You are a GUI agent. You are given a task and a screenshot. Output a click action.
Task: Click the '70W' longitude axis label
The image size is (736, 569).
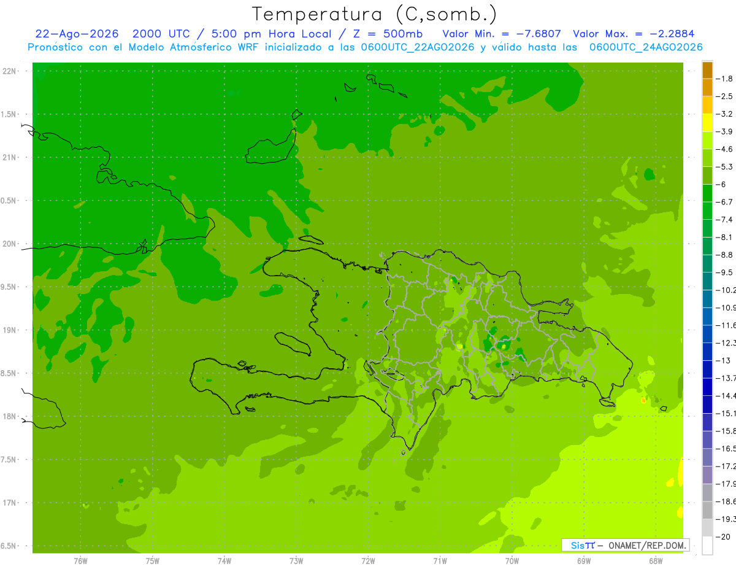pyautogui.click(x=512, y=560)
